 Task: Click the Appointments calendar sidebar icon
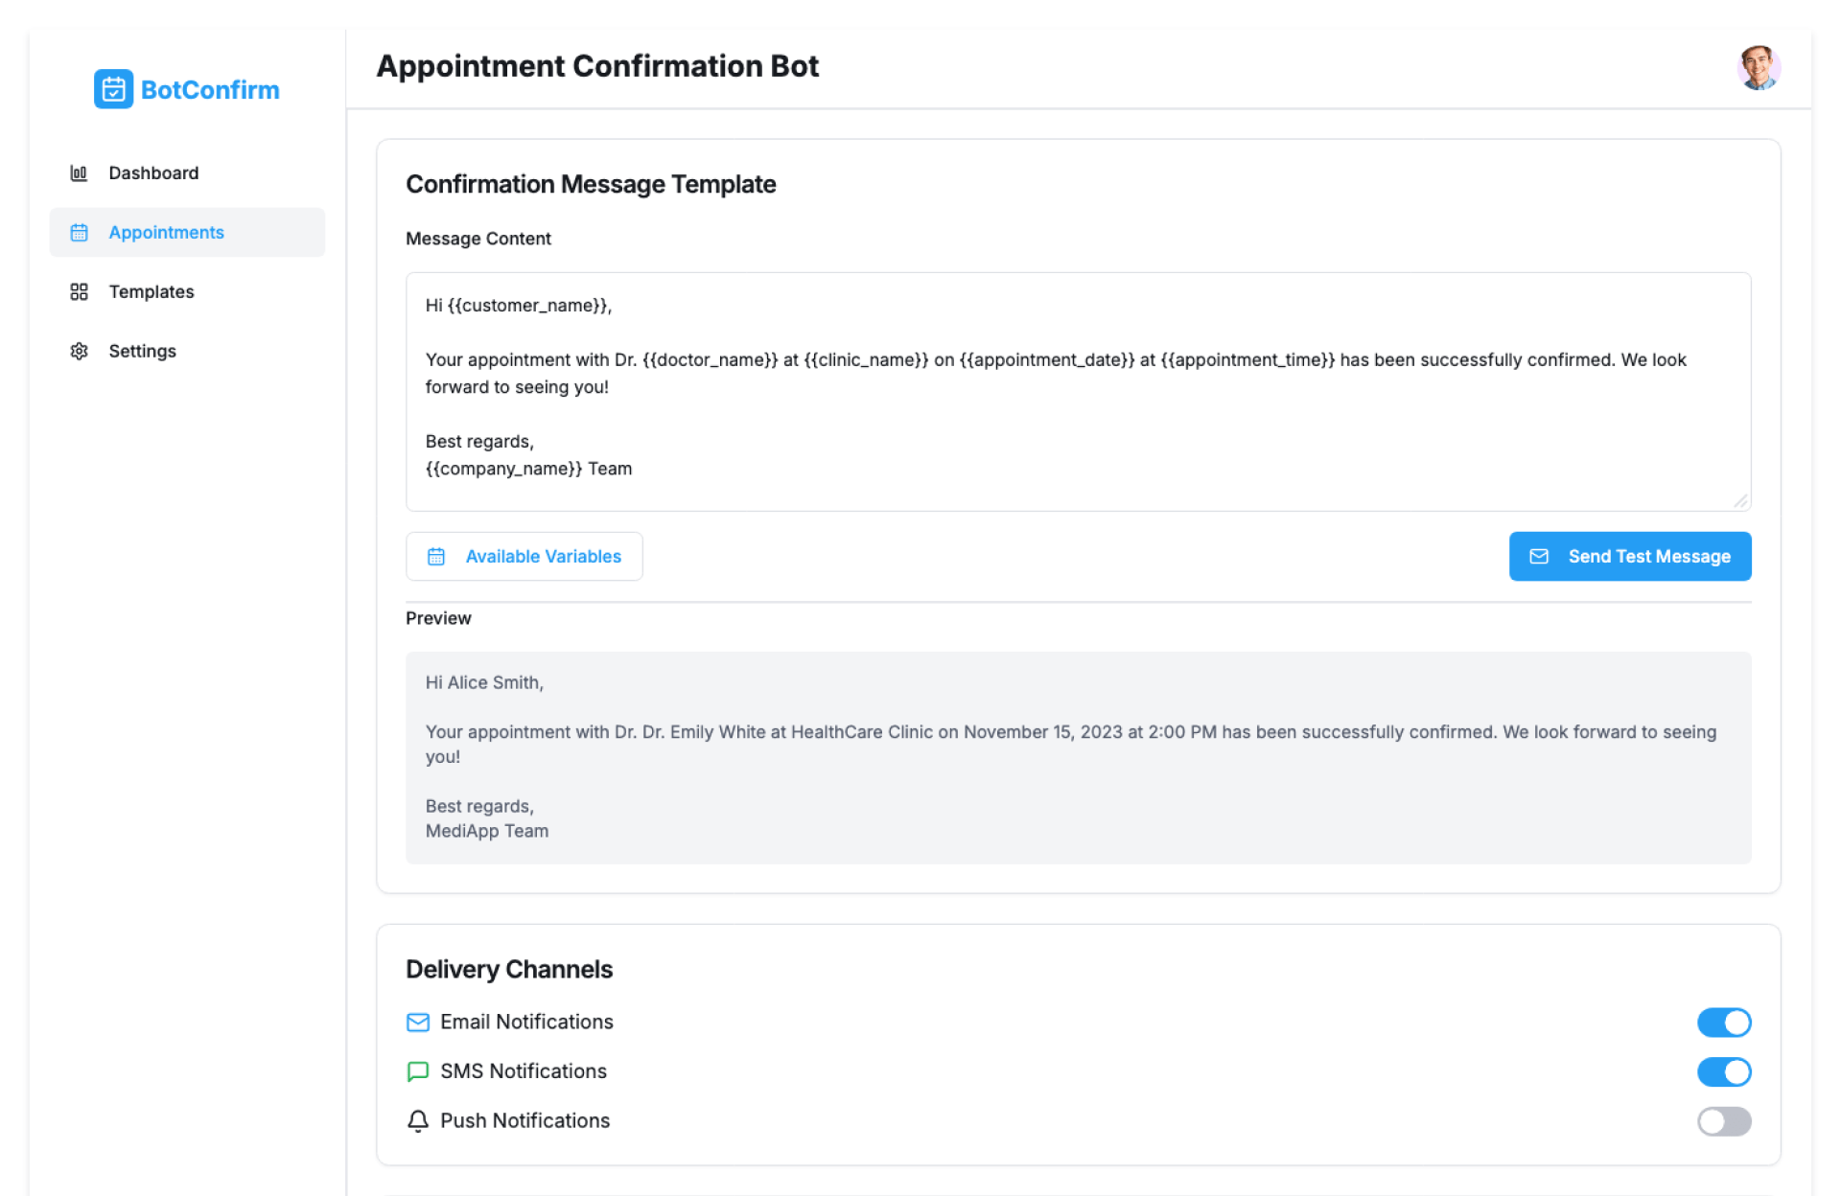[79, 233]
